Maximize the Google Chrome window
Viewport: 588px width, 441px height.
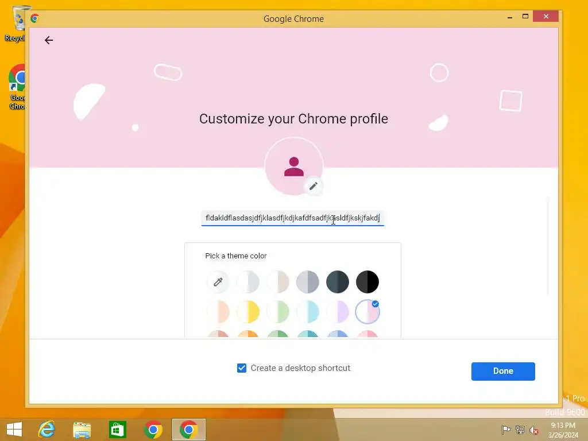tap(525, 17)
